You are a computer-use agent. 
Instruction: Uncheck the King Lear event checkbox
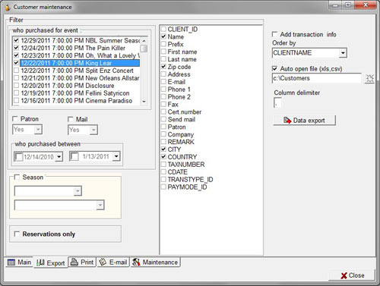click(x=17, y=63)
